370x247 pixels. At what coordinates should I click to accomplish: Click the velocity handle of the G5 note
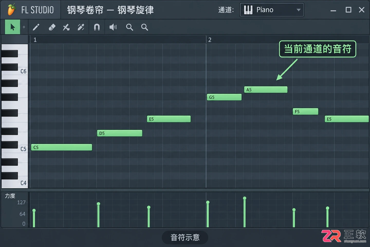click(208, 202)
